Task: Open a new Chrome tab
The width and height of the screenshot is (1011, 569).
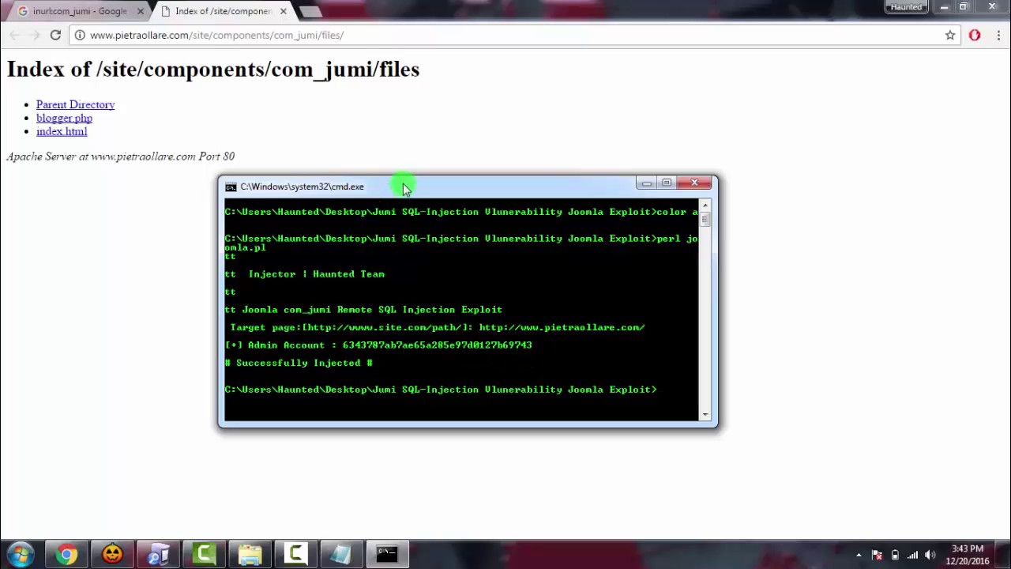Action: pyautogui.click(x=310, y=11)
